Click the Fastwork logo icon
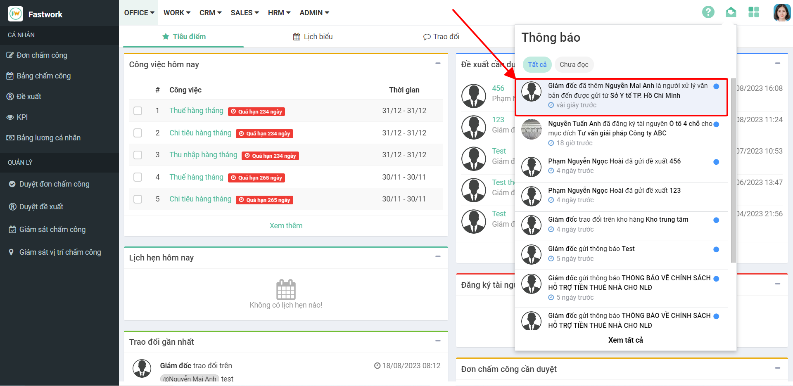Viewport: 793px width, 386px height. [16, 14]
